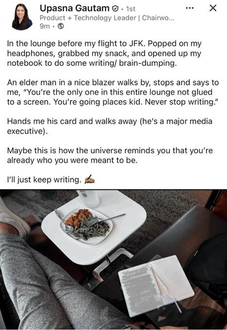Dismiss the post with the X icon

(213, 8)
